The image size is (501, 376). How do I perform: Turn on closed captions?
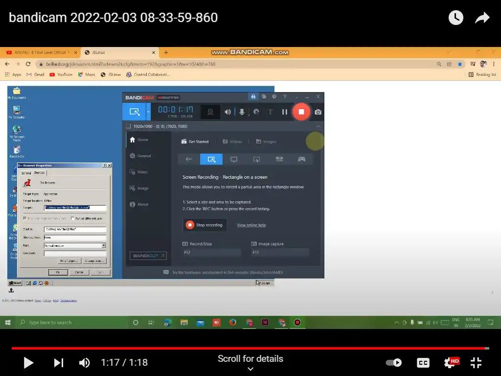click(x=423, y=363)
